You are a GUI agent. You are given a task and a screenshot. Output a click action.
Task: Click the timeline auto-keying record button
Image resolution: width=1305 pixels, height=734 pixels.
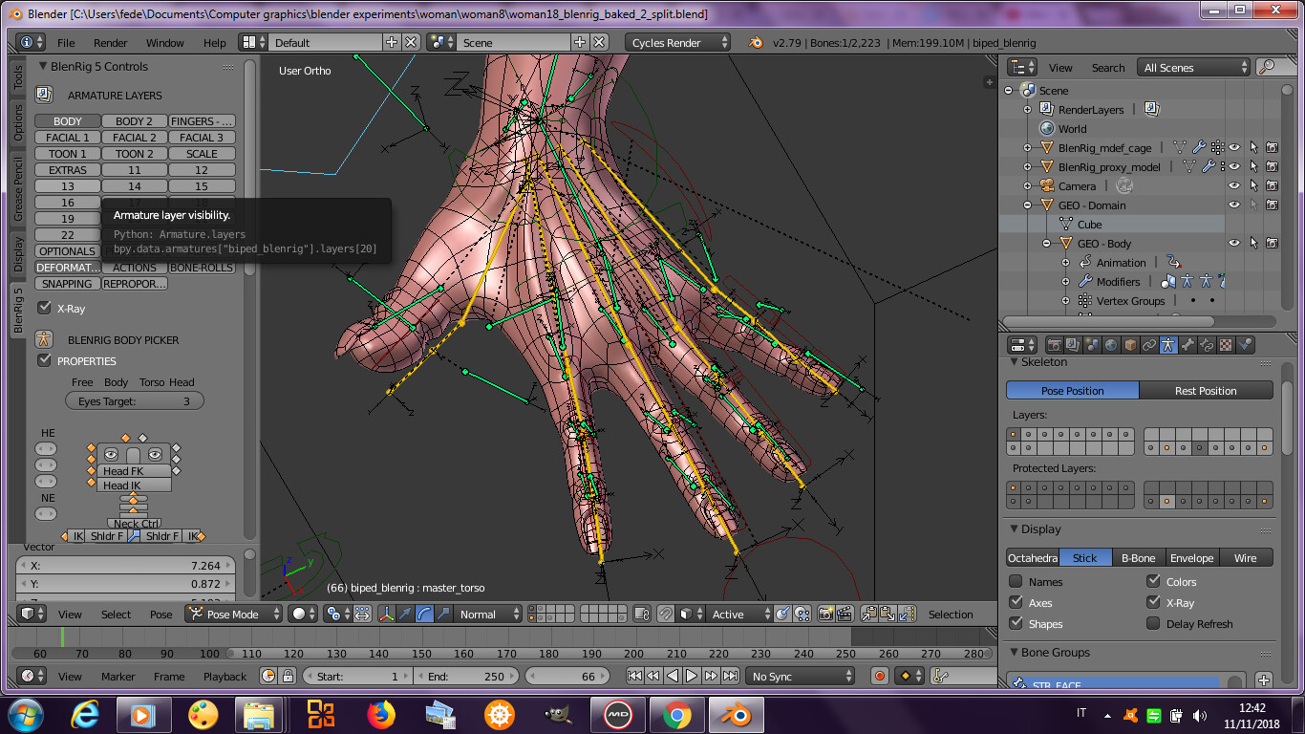coord(880,676)
